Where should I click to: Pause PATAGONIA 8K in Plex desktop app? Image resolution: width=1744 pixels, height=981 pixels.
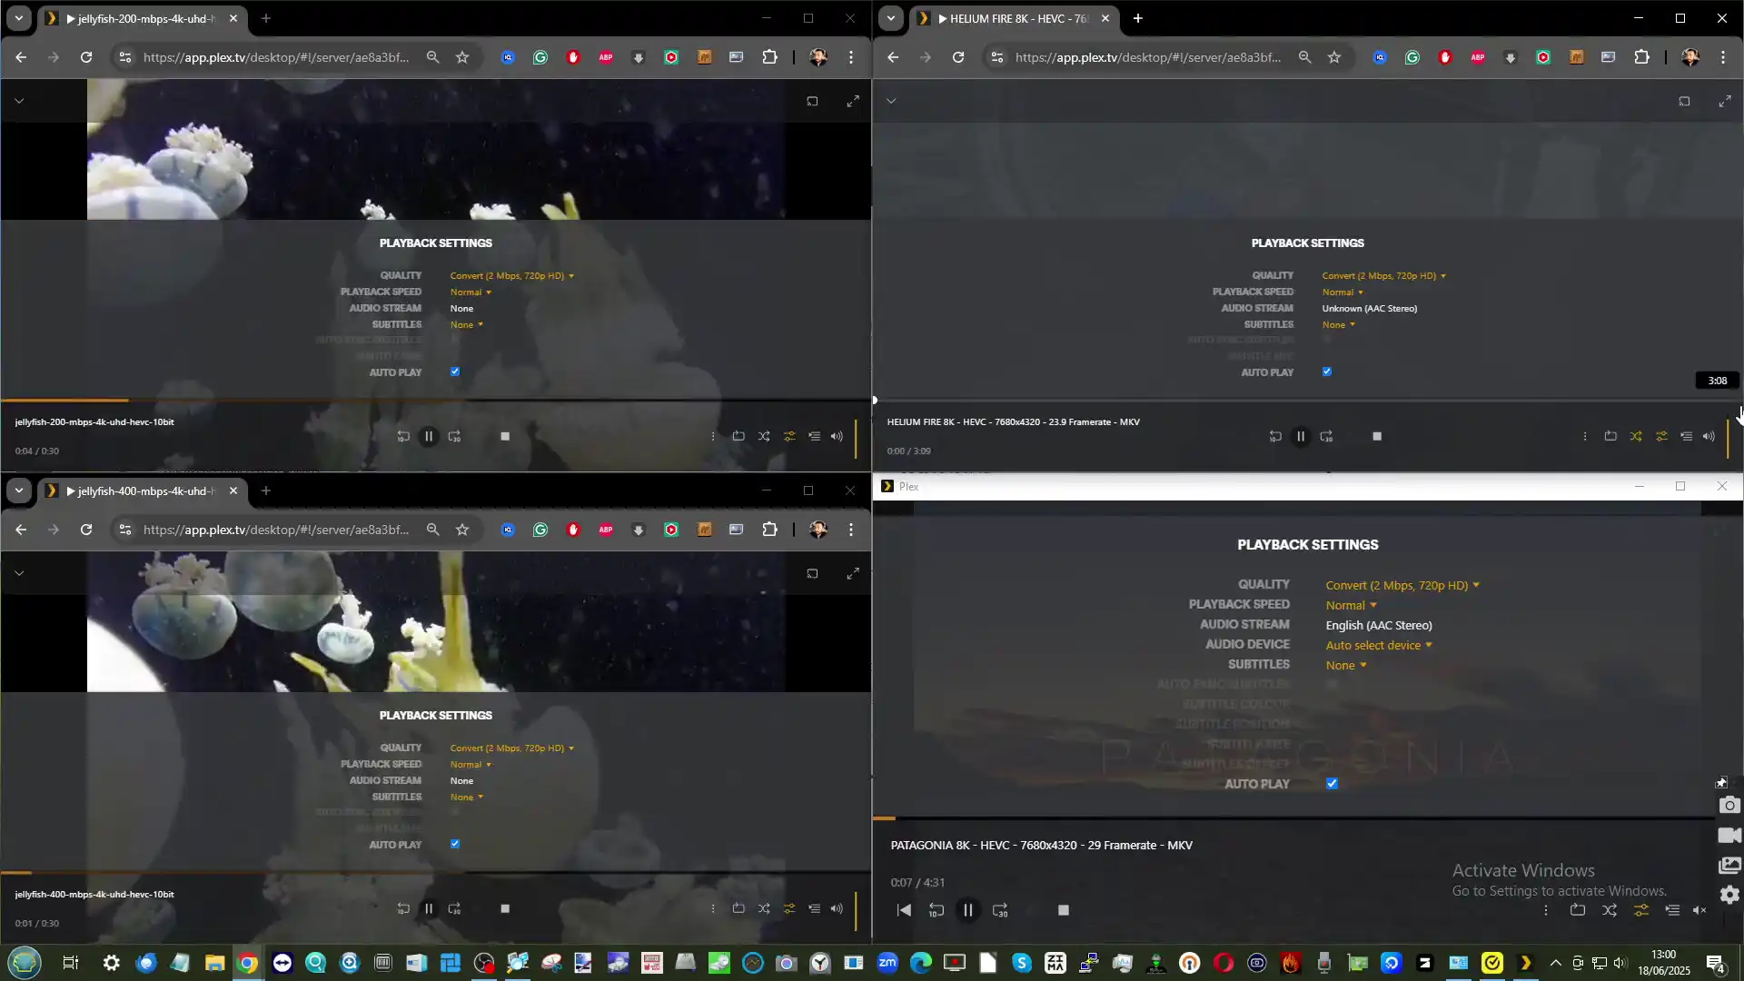point(968,910)
